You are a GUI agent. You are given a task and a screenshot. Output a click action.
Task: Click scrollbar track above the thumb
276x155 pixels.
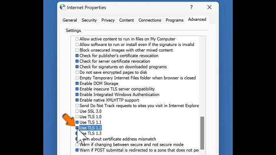point(202,77)
